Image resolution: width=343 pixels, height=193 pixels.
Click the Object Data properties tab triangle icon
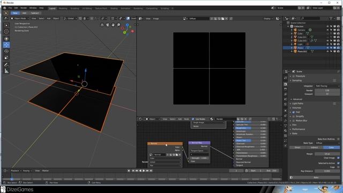[286, 125]
